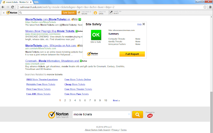Image resolution: width=213 pixels, height=133 pixels.
Task: Click the scrollbar up arrow
Action: pyautogui.click(x=211, y=17)
